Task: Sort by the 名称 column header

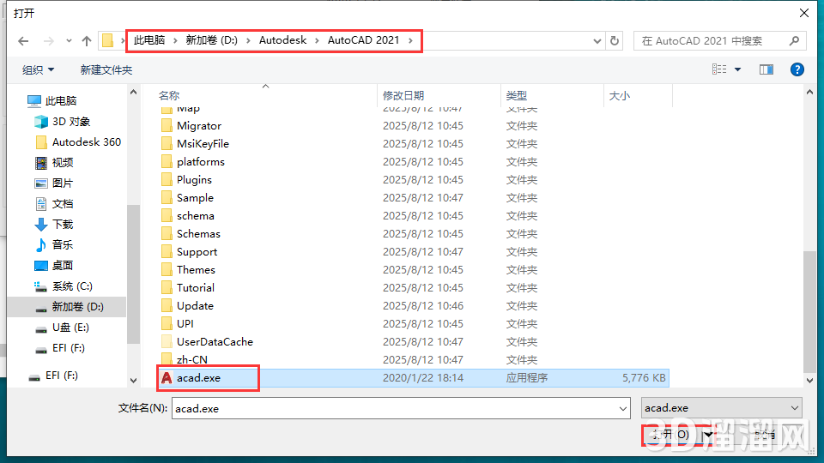Action: point(169,95)
